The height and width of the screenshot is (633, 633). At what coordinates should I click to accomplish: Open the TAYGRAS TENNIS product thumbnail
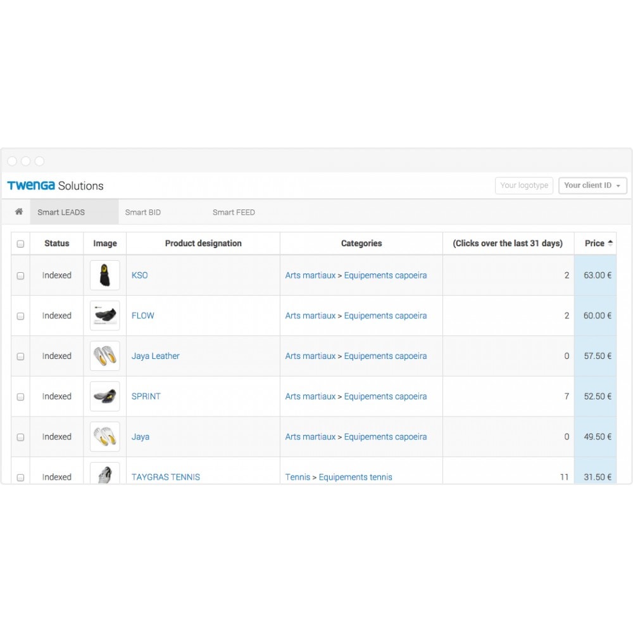click(105, 473)
